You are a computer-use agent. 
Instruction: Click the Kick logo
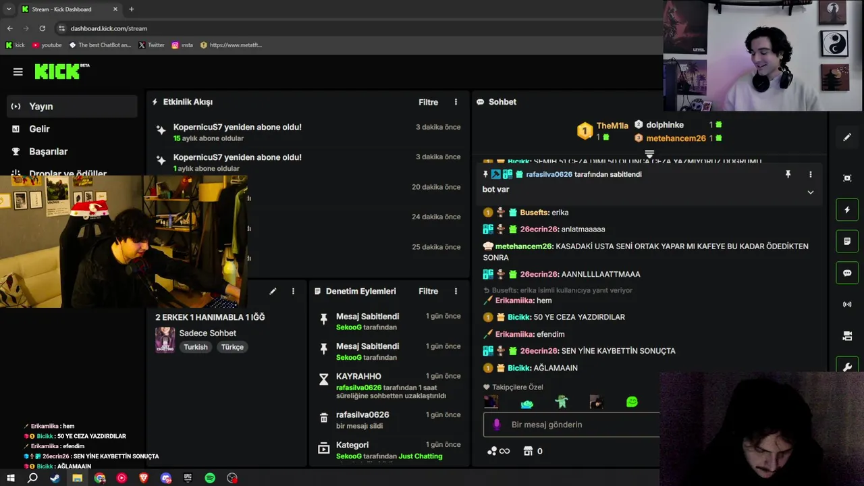tap(61, 71)
